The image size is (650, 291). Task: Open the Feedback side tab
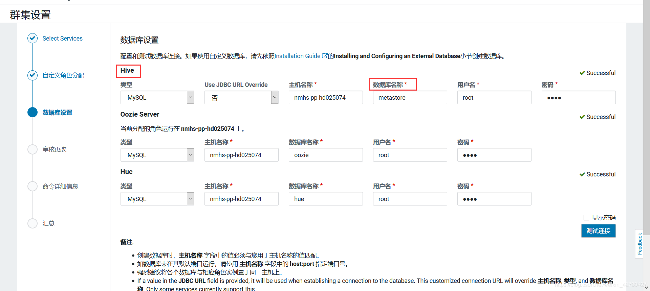(639, 244)
